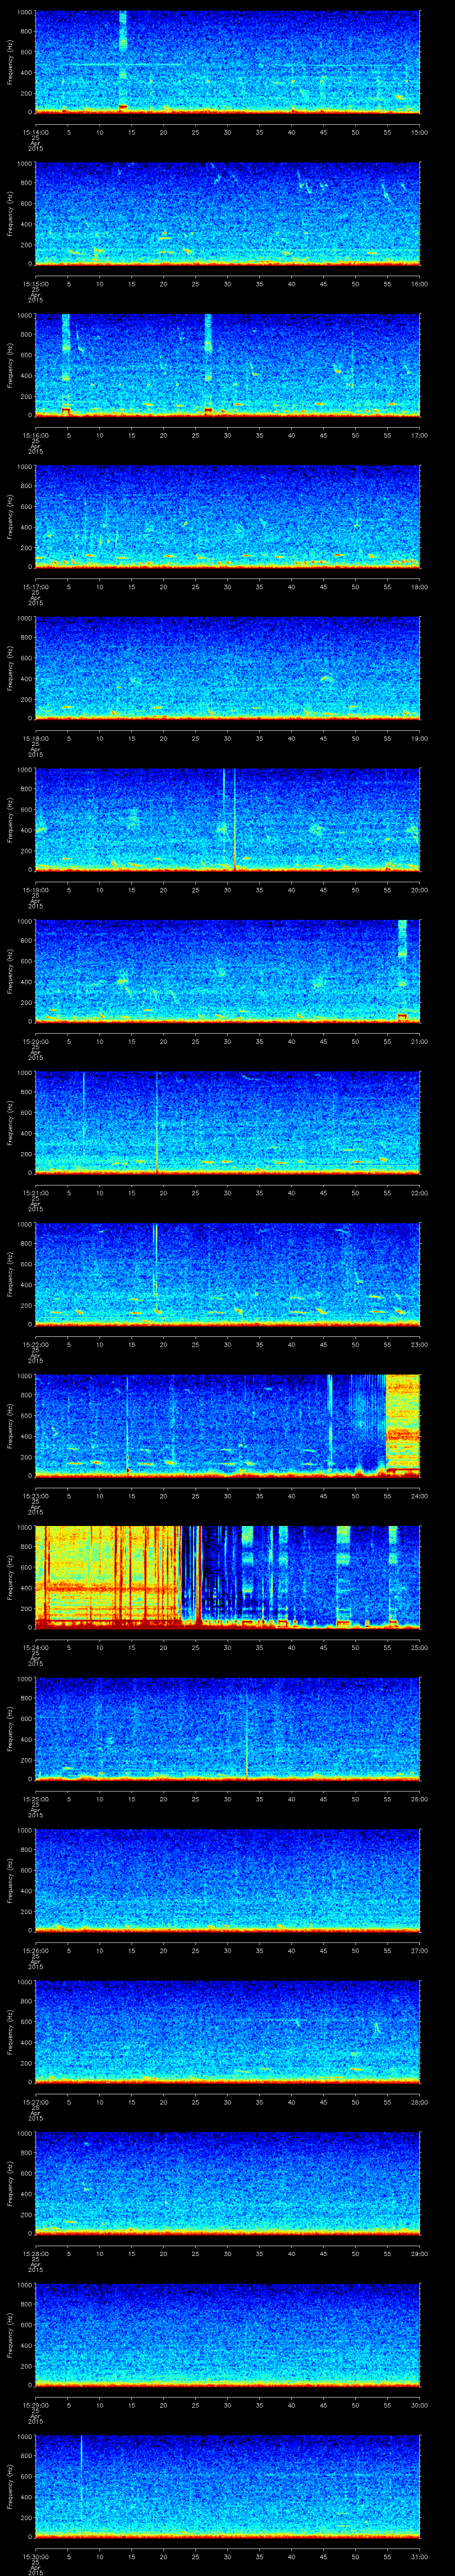This screenshot has height=2576, width=455.
Task: Select the '15:28:00' start time label
Action: [x=35, y=2253]
